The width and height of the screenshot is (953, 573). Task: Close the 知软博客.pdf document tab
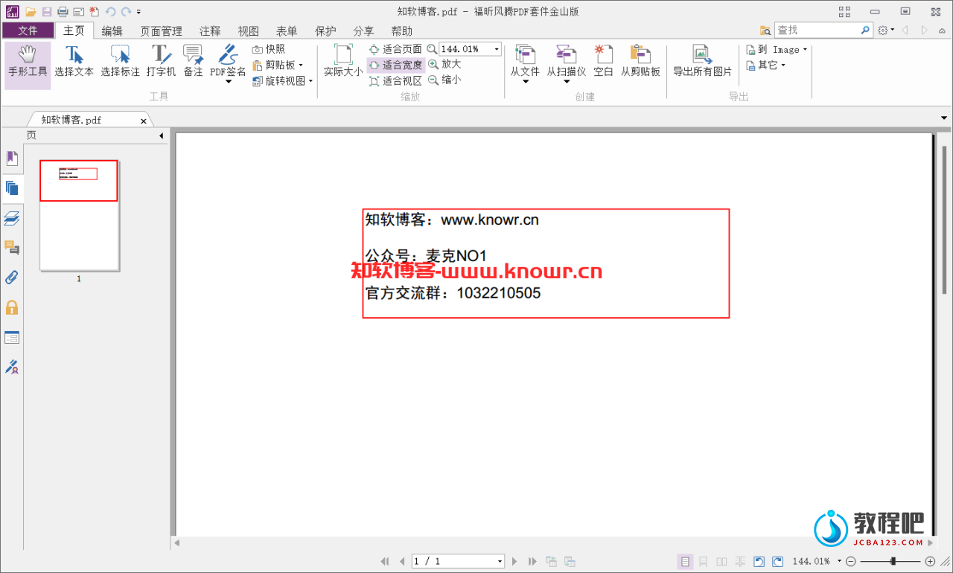click(144, 121)
